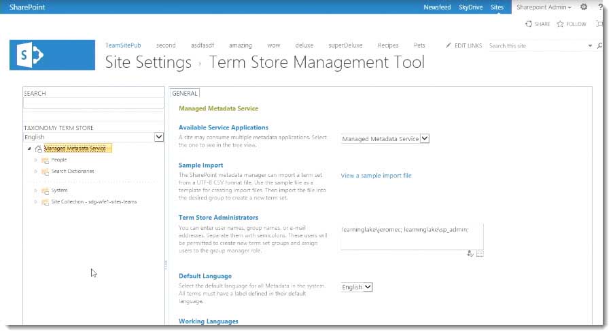613x335 pixels.
Task: Click the Term Store Administrators heading
Action: tap(219, 217)
